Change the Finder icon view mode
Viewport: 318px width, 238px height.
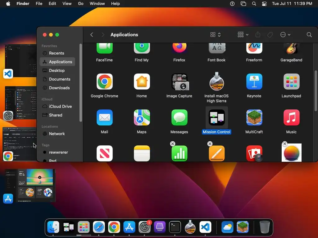click(216, 35)
